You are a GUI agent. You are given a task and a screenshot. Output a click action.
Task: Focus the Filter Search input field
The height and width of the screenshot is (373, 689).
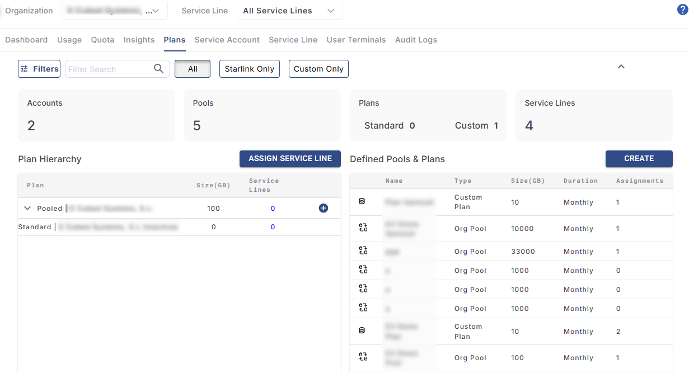click(x=109, y=69)
